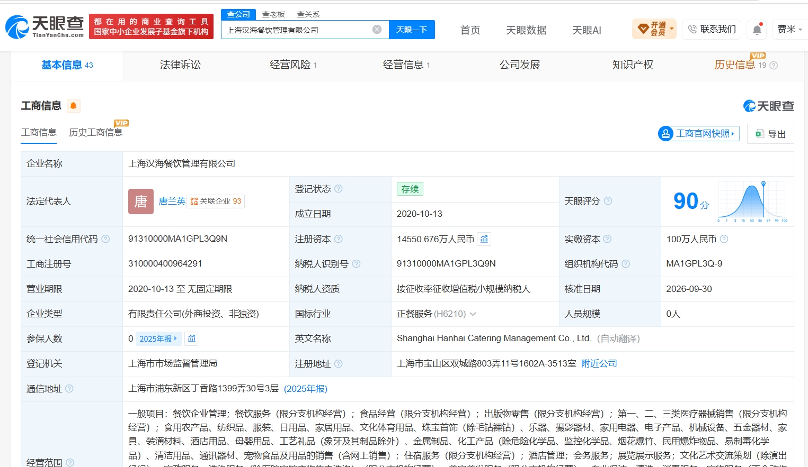808x467 pixels.
Task: Go to 天眼数据 in top navigation
Action: point(526,30)
